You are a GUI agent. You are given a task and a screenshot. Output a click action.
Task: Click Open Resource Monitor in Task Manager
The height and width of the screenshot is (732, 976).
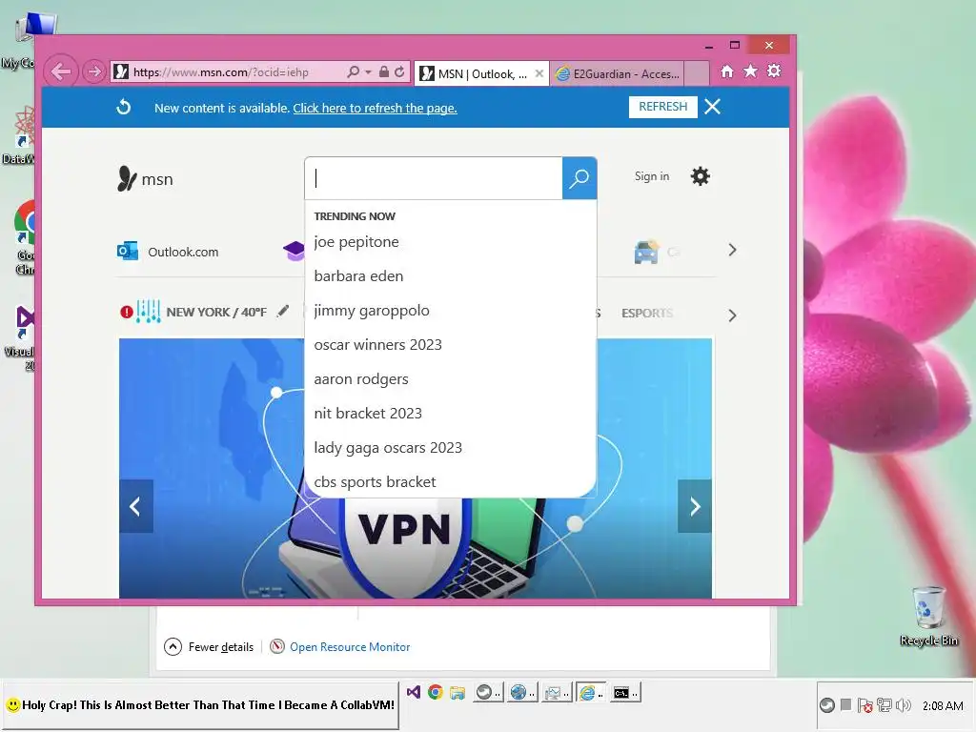[x=340, y=647]
